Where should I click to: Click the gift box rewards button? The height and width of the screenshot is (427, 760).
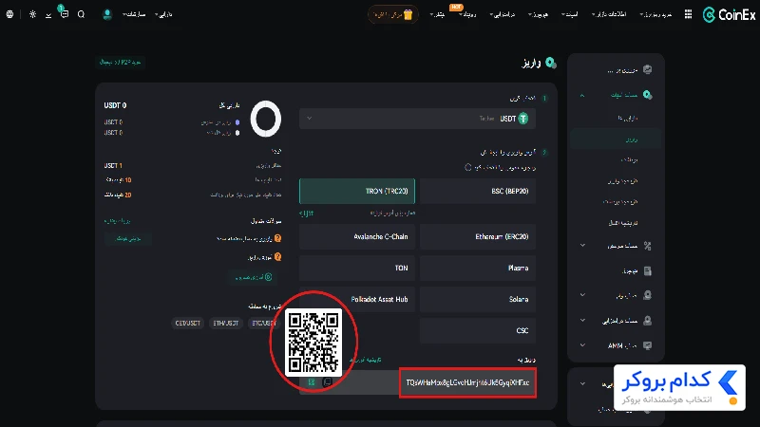[392, 14]
